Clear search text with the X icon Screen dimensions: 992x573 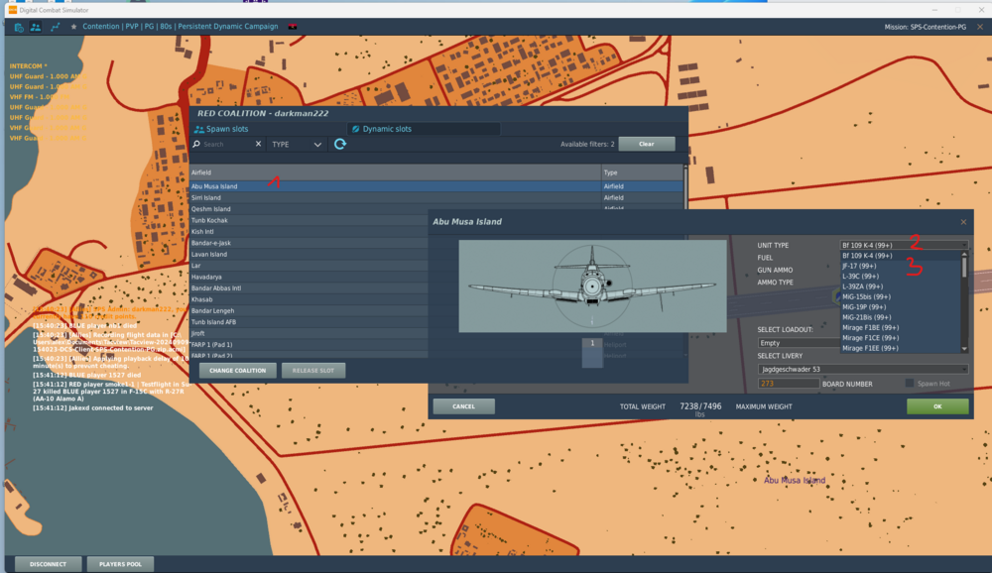coord(259,145)
